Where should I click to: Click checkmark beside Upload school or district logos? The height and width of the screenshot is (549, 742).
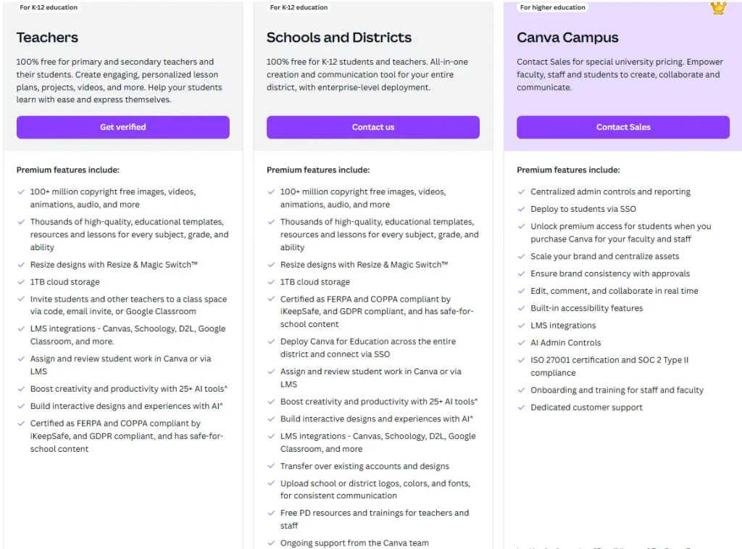(271, 484)
